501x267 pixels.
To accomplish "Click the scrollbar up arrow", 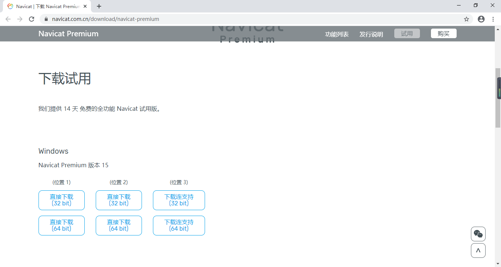I will pyautogui.click(x=498, y=29).
